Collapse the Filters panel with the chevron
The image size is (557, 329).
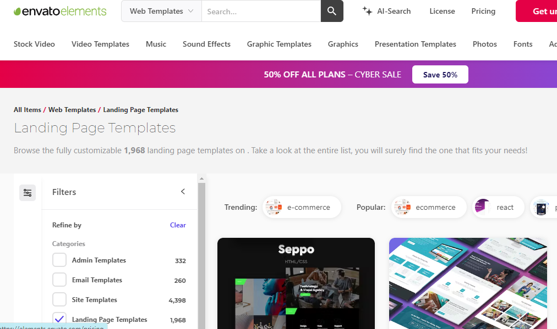click(x=183, y=192)
